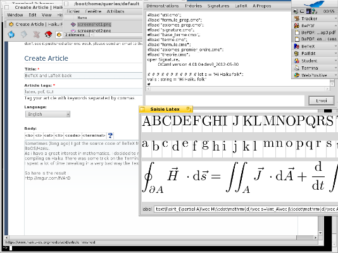The height and width of the screenshot is (253, 338).
Task: Expand the Terminal entry in Deskbar
Action: (x=335, y=68)
